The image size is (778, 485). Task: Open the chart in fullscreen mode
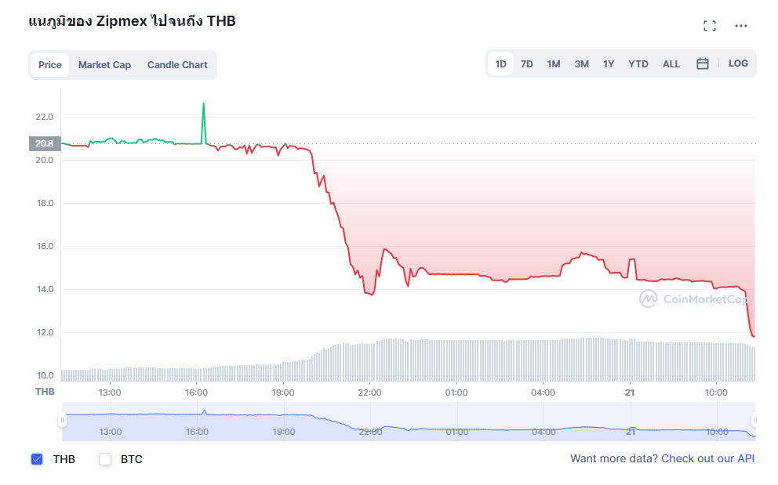[710, 26]
